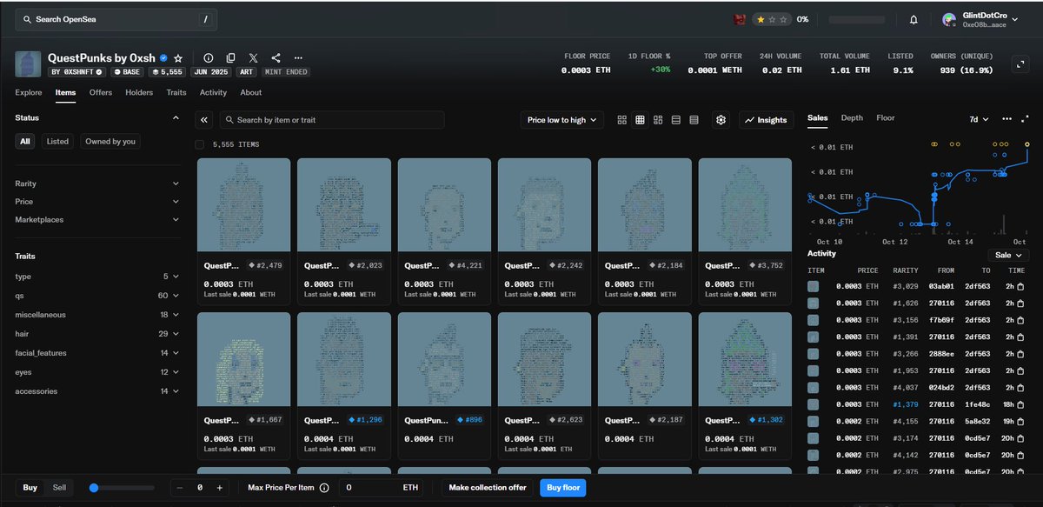The height and width of the screenshot is (507, 1043).
Task: Click the Search OpenSea field
Action: (116, 19)
